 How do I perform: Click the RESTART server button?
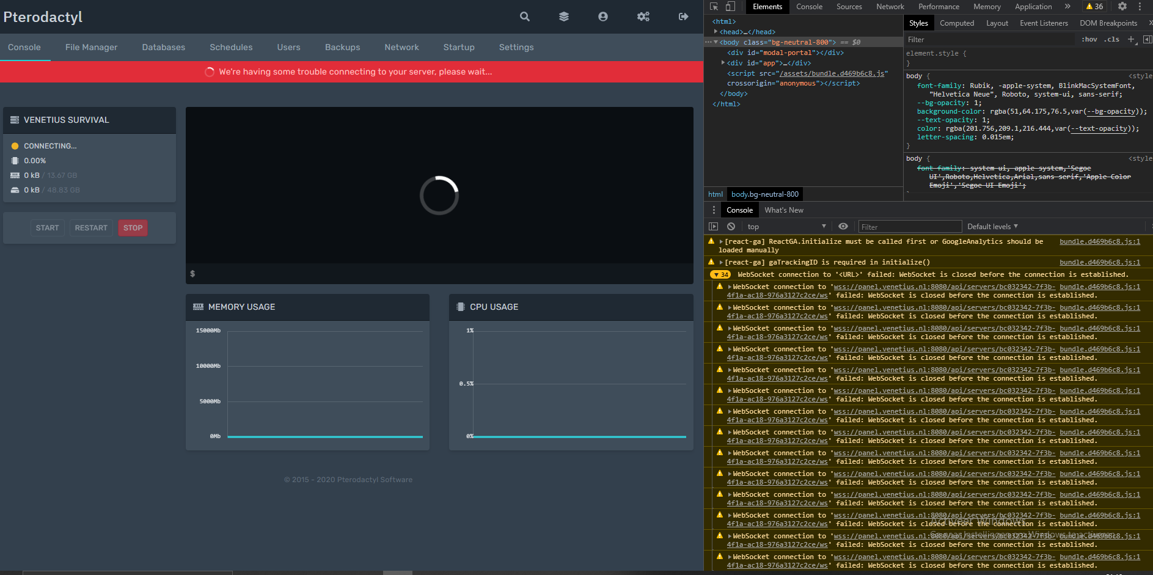(91, 228)
